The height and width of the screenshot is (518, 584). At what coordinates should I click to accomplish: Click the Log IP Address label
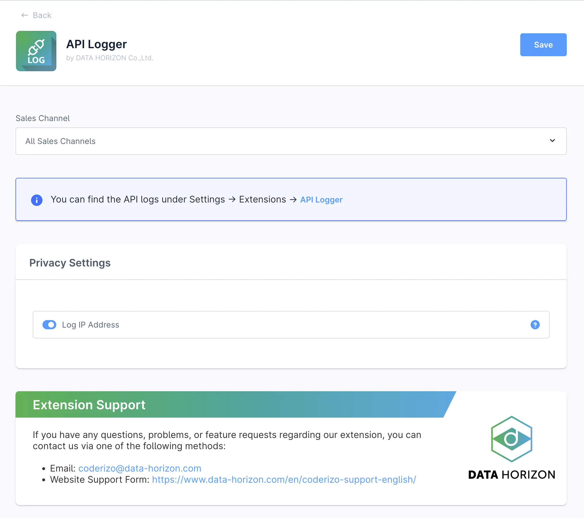pos(90,325)
